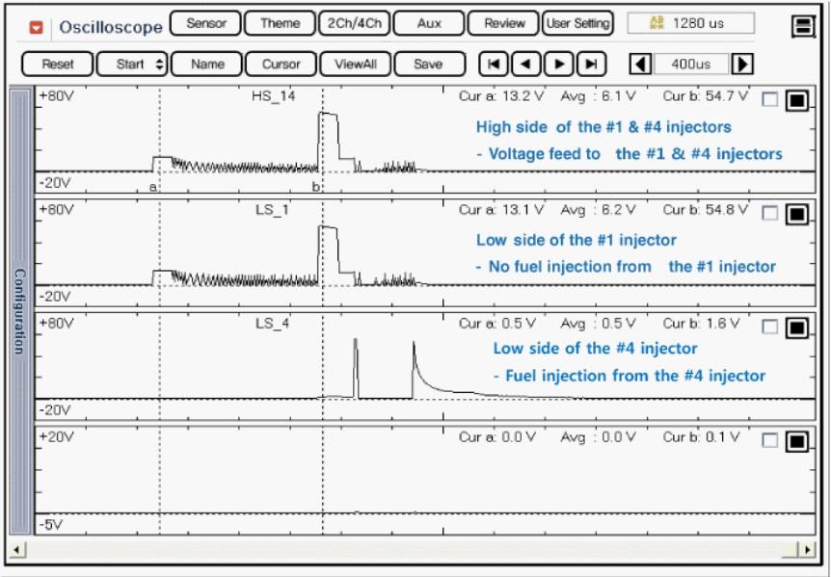Collapse the Oscilloscope panel with red arrow
This screenshot has height=577, width=831.
[x=36, y=27]
